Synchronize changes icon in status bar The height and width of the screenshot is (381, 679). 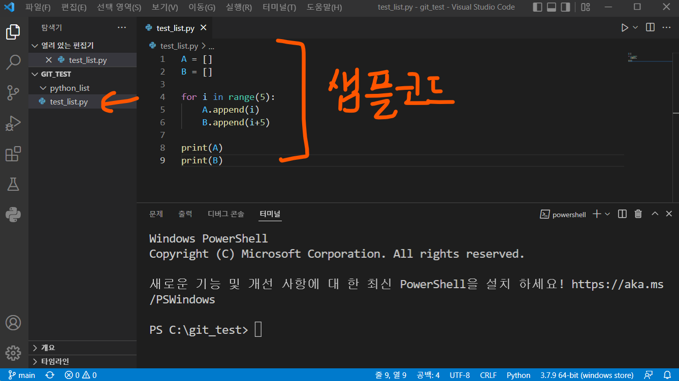pyautogui.click(x=50, y=375)
